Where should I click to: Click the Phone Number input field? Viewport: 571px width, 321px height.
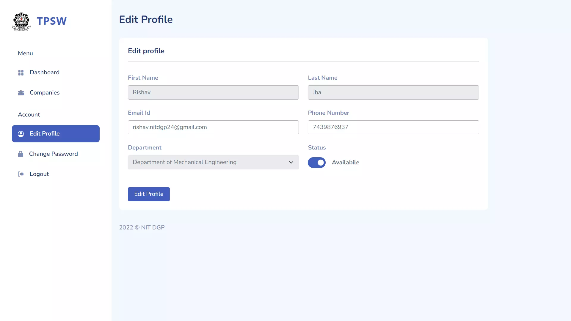tap(393, 127)
